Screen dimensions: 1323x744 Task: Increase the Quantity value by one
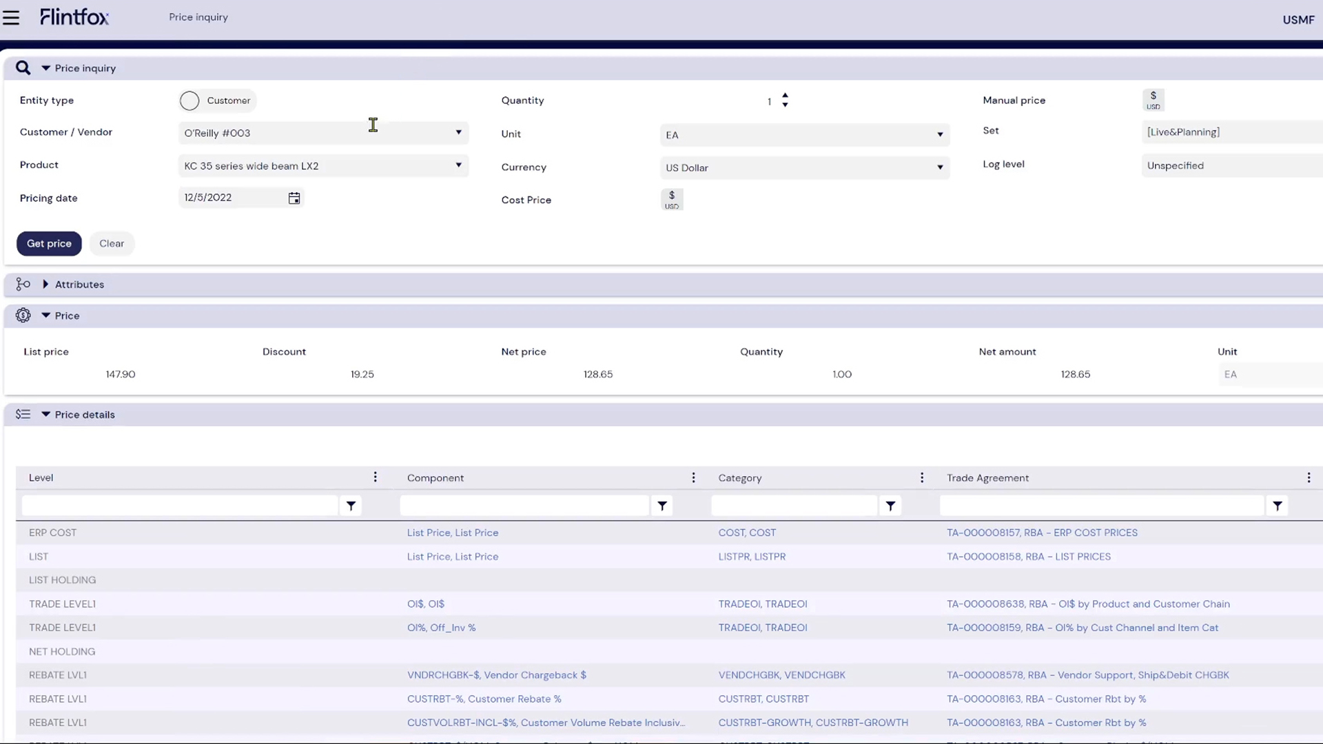point(785,96)
